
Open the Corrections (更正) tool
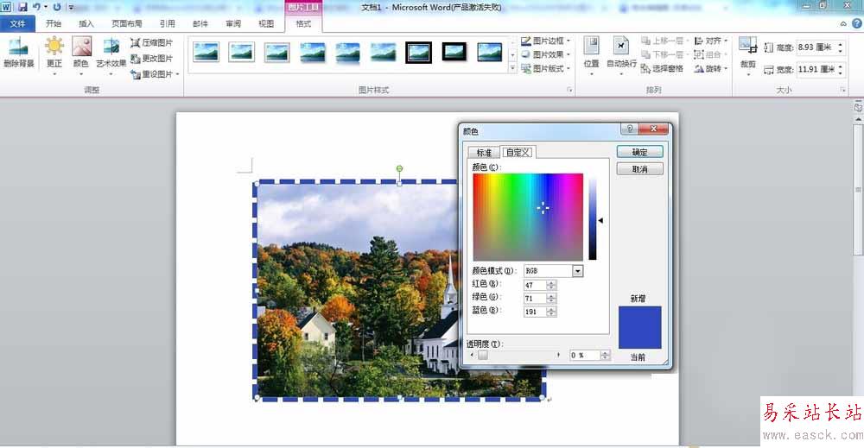tap(54, 54)
